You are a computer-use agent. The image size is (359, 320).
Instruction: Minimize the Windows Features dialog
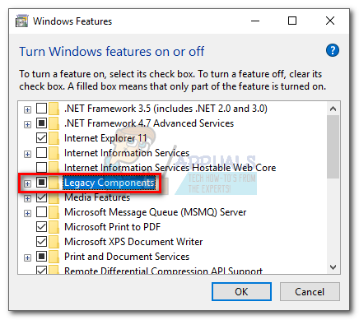(x=255, y=21)
